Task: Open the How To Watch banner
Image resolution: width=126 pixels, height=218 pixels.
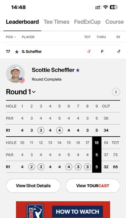Action: [63, 210]
